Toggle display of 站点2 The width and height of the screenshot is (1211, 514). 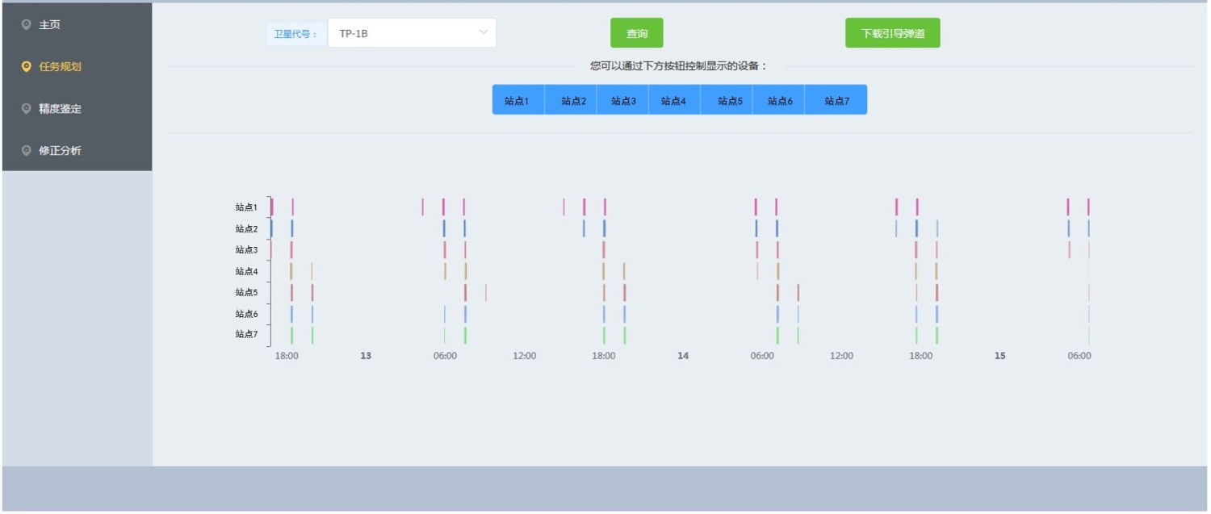click(573, 101)
